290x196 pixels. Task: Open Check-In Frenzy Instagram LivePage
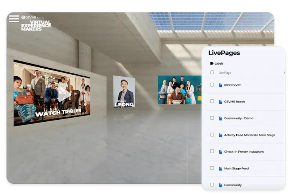(x=244, y=152)
